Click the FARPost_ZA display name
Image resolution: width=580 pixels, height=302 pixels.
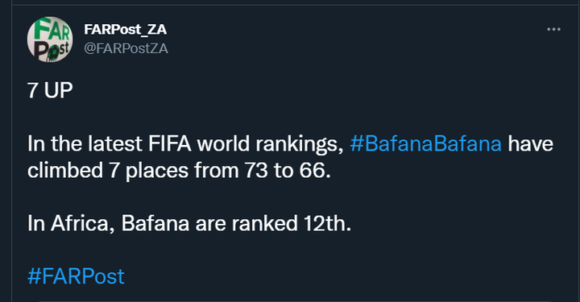(125, 29)
